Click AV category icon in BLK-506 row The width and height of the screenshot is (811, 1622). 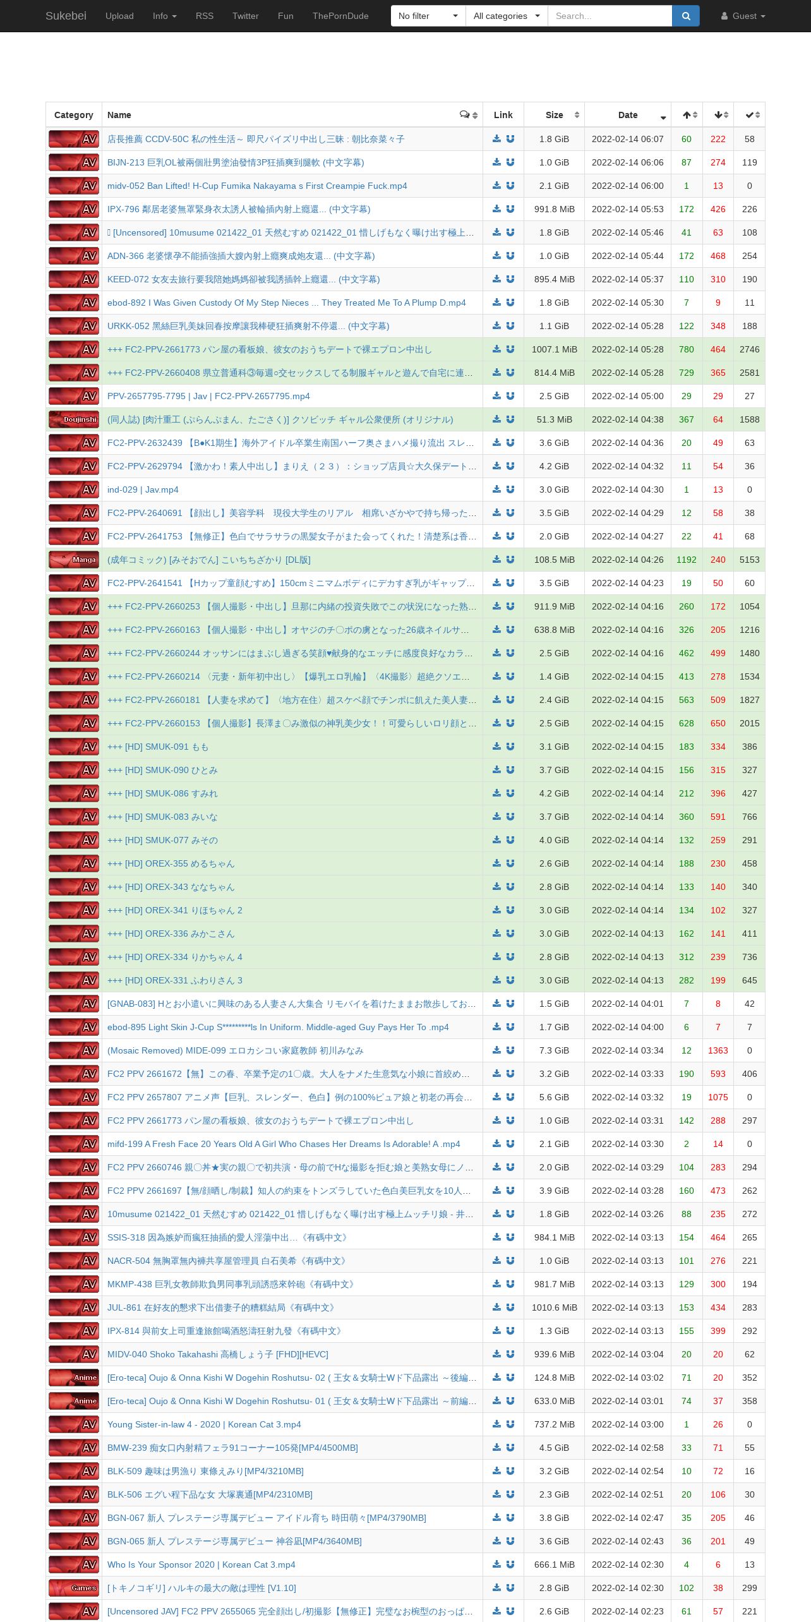coord(74,1494)
